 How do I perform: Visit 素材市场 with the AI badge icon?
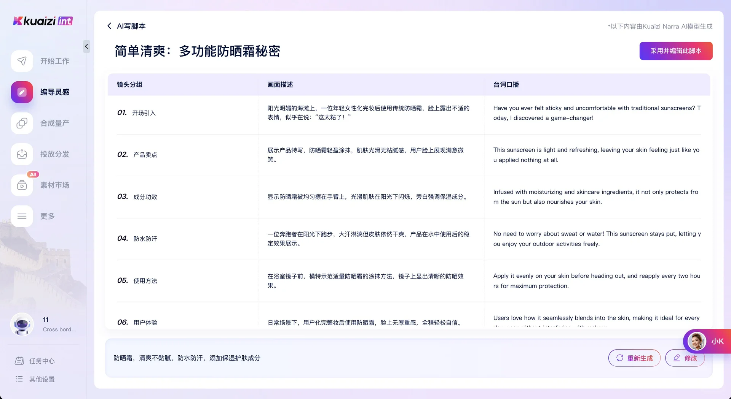click(22, 185)
